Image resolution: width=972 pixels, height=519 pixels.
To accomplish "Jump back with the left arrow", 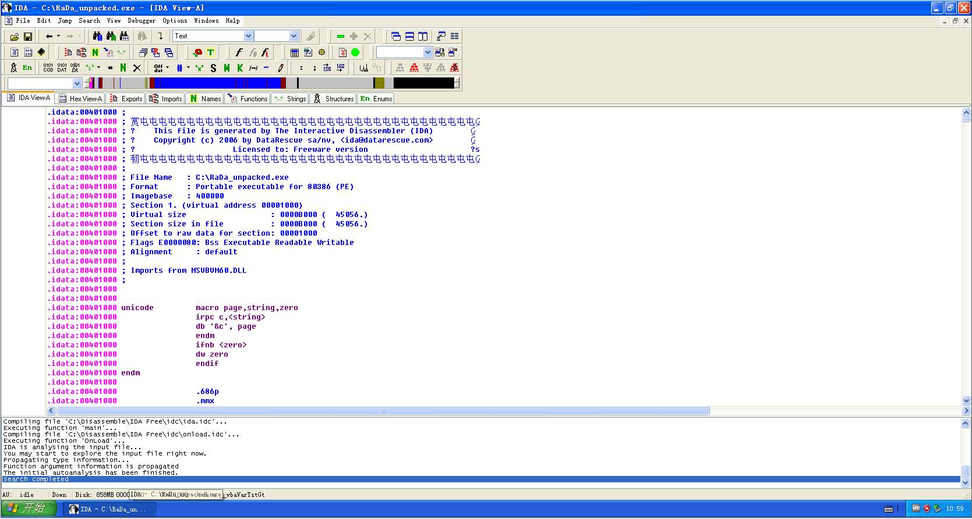I will [x=50, y=36].
